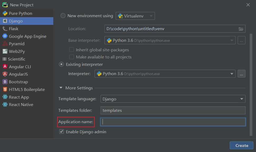Screen dimensions: 256x152
Task: Open the Template language dropdown arrow
Action: tap(242, 99)
